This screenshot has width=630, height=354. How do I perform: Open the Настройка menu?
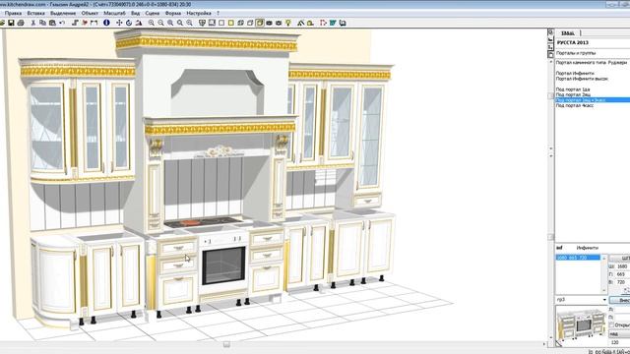click(199, 13)
